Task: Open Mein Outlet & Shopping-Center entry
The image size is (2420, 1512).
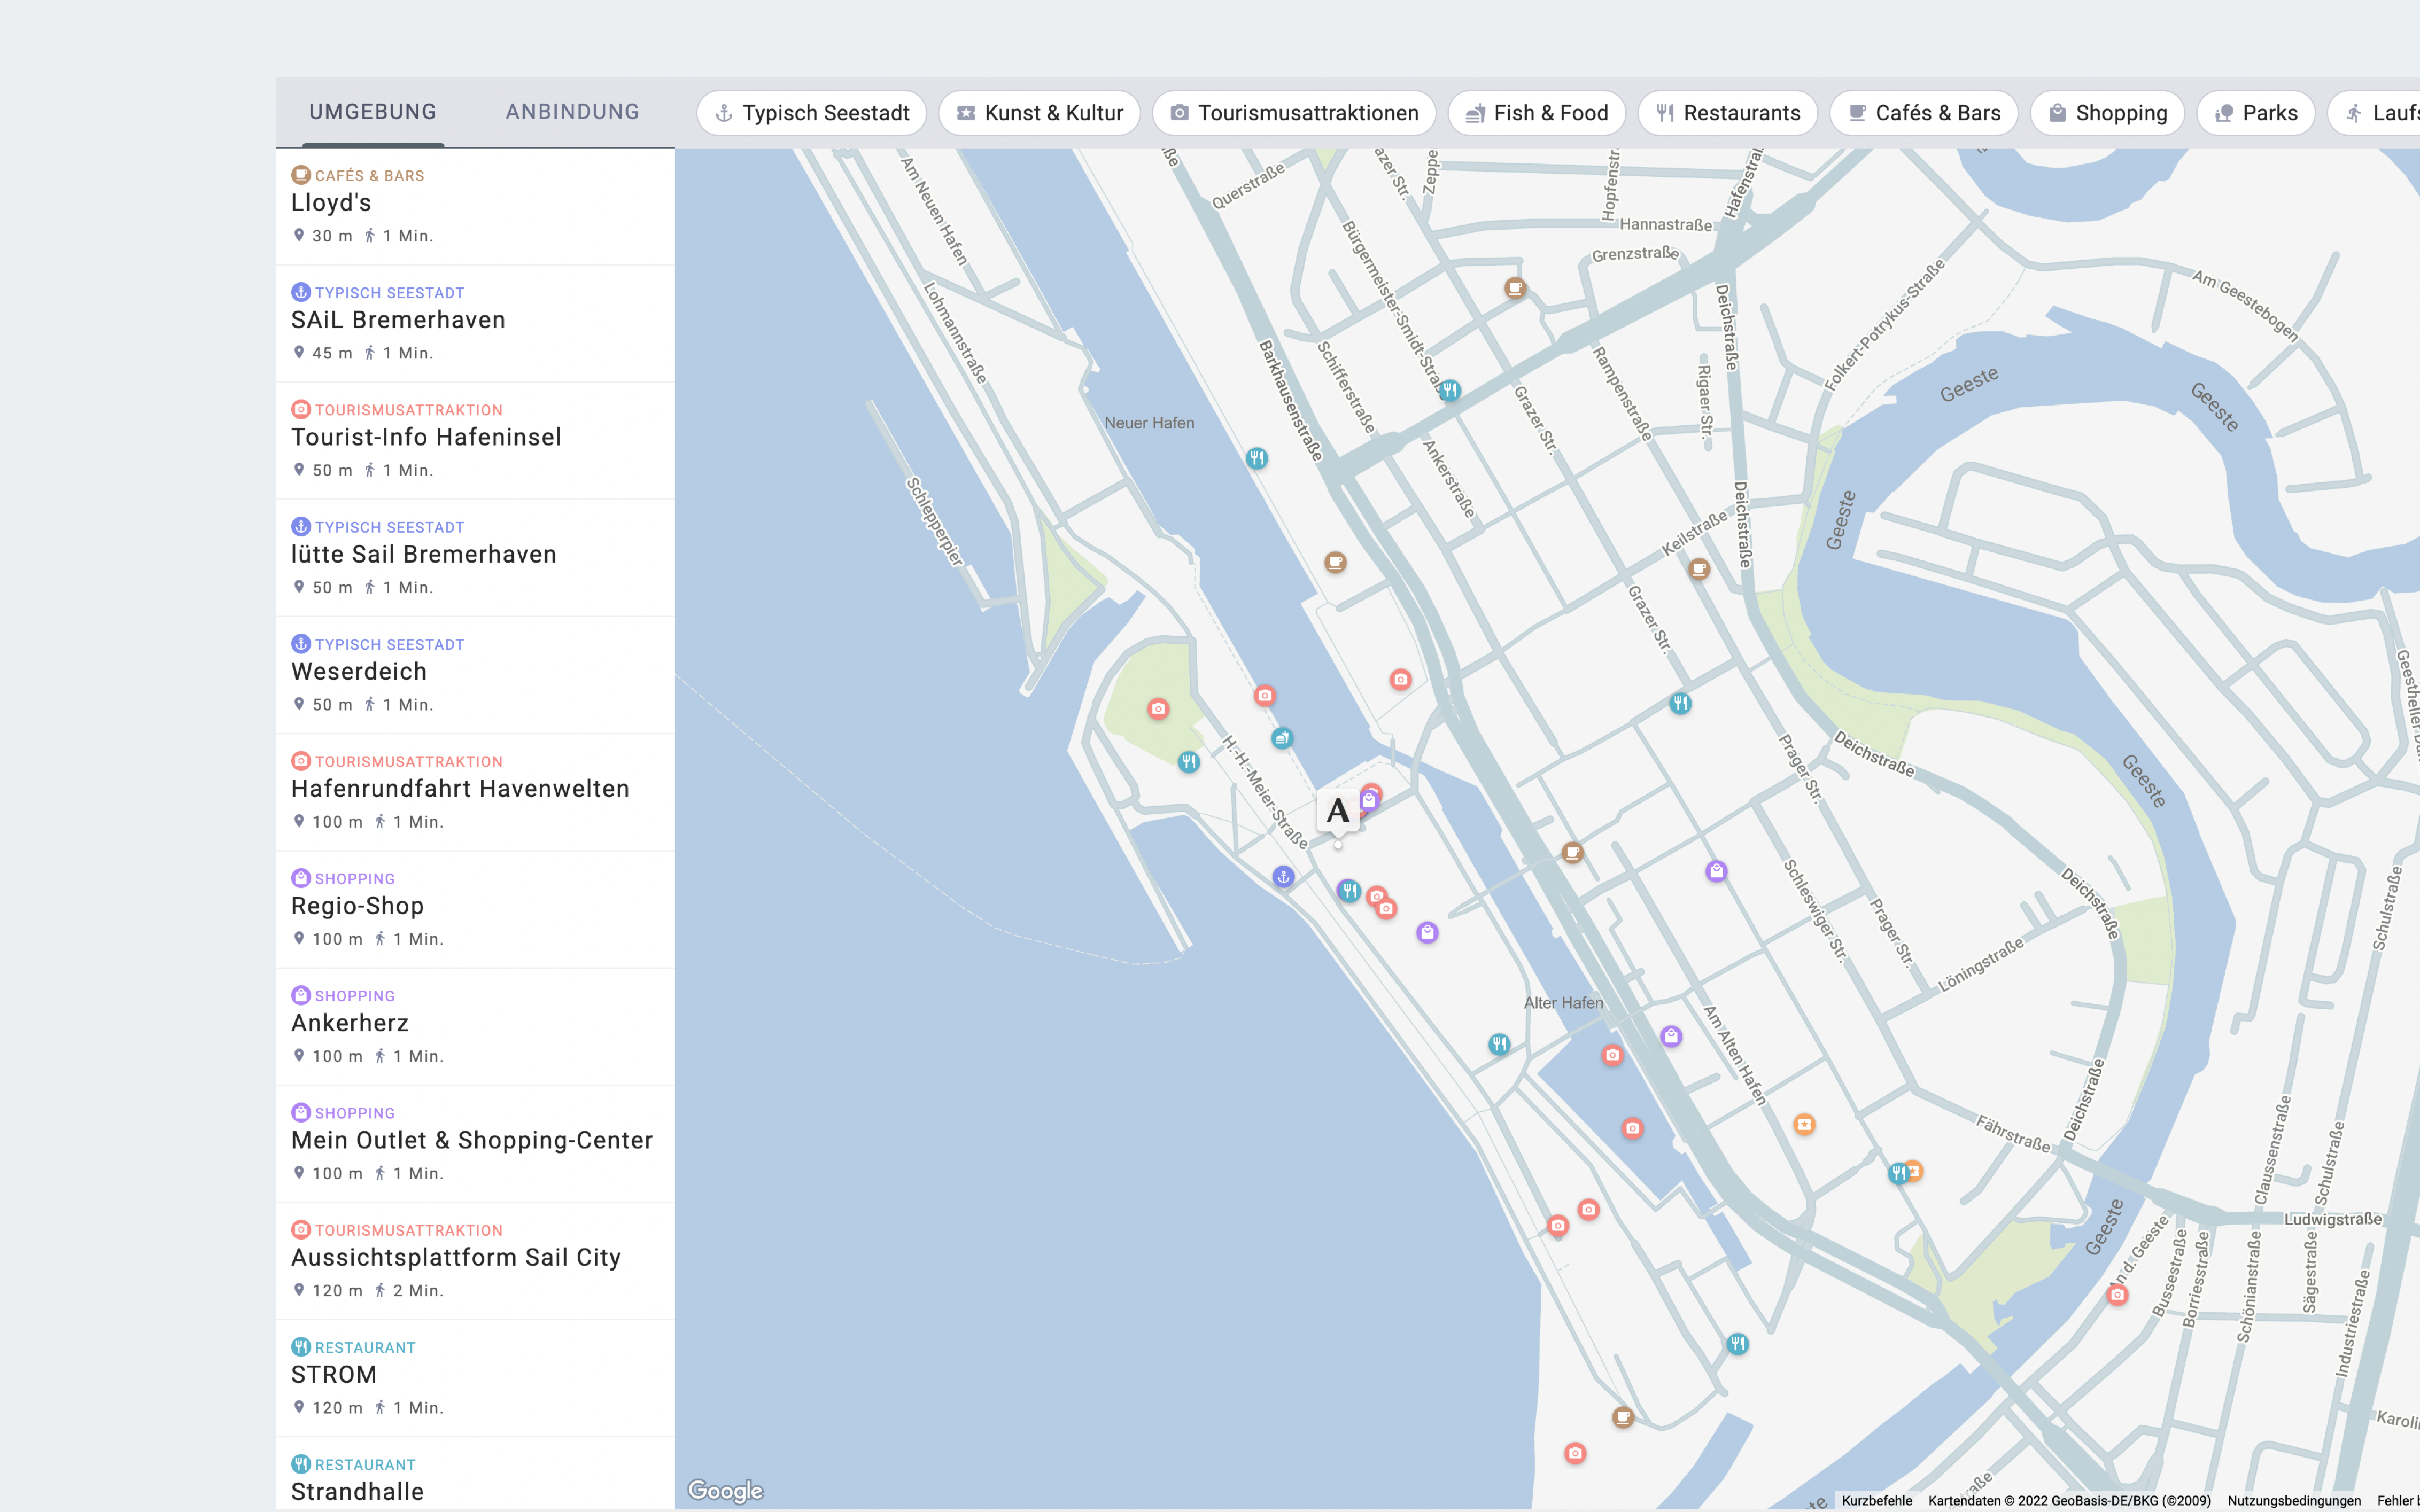Action: (475, 1143)
